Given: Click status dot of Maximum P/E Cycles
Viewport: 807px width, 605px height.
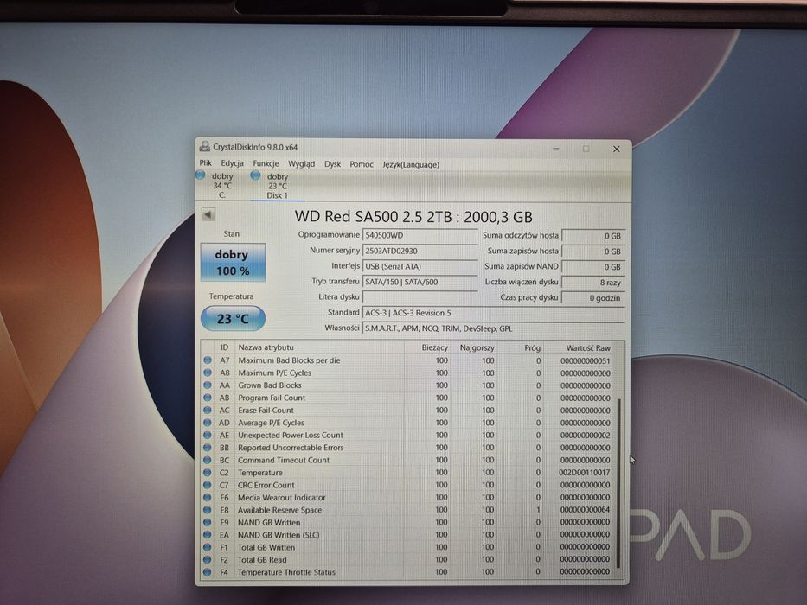Looking at the screenshot, I should pos(208,373).
